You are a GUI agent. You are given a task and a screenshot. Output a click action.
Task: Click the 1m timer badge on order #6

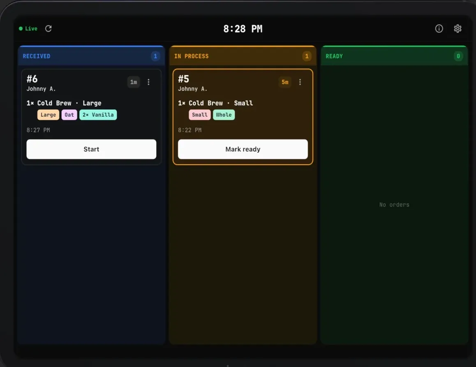[134, 82]
